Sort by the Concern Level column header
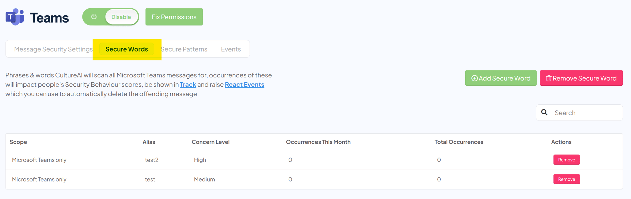The width and height of the screenshot is (631, 199). point(211,142)
